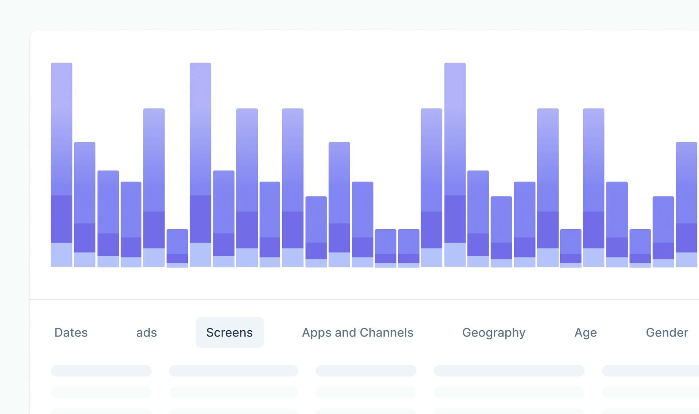Toggle the Apps and Channels data layer

(x=358, y=333)
